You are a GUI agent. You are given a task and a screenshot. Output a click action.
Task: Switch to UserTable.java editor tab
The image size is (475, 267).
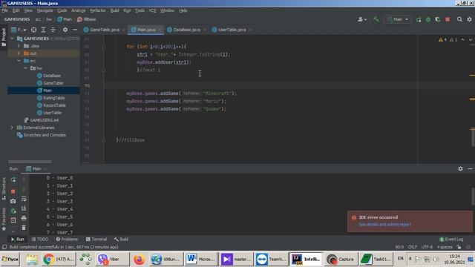pyautogui.click(x=232, y=30)
